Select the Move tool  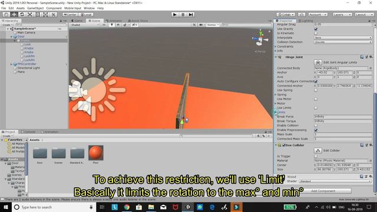(14, 14)
